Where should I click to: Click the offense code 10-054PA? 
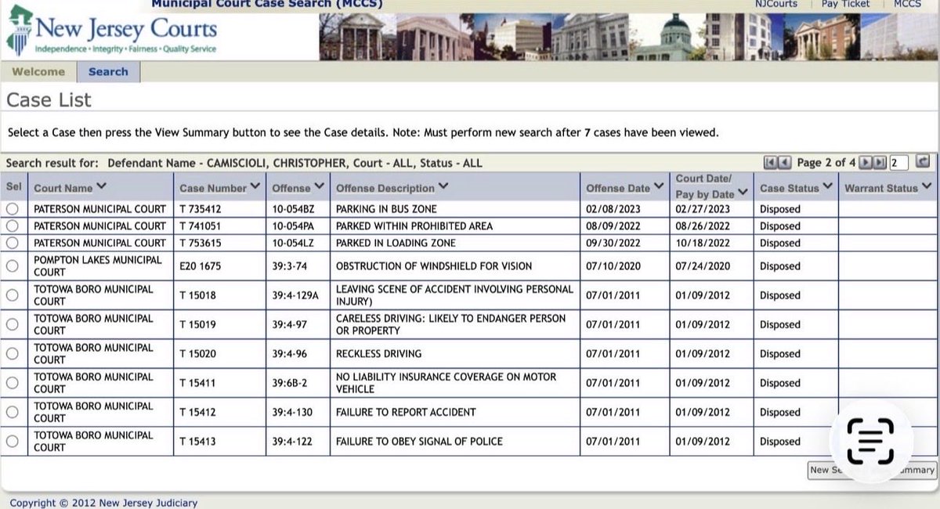click(295, 226)
